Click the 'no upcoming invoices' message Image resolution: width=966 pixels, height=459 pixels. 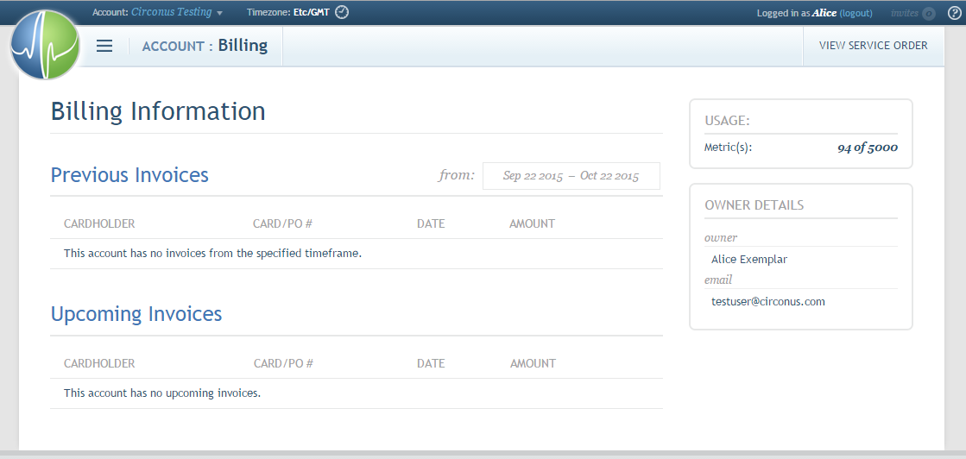point(162,393)
